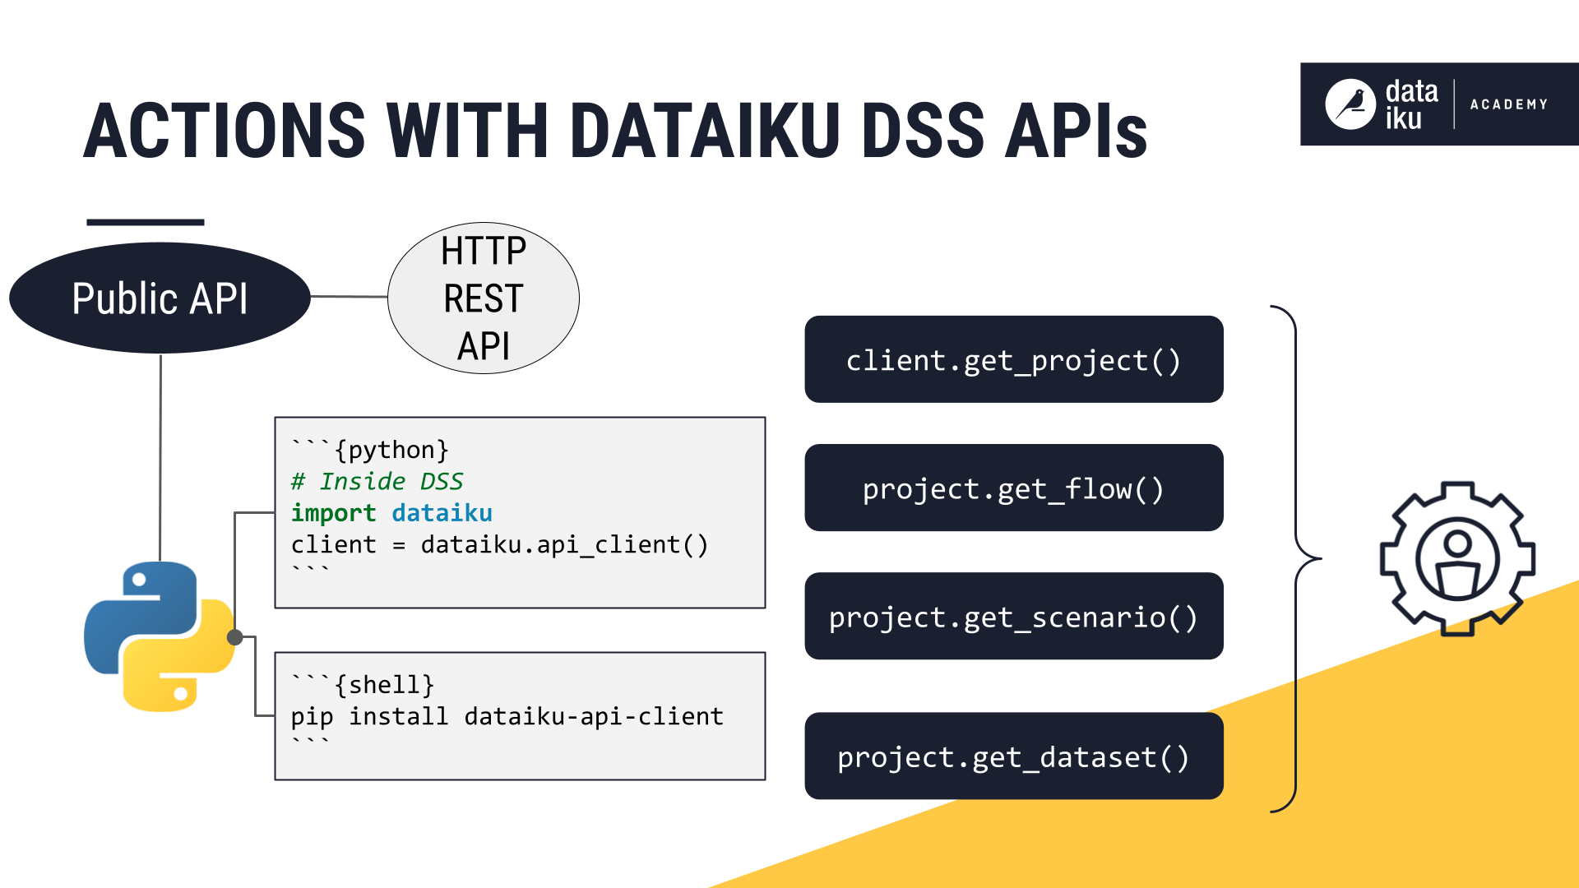Click the '# Inside DSS' comment line
Viewport: 1579px width, 888px height.
point(377,481)
